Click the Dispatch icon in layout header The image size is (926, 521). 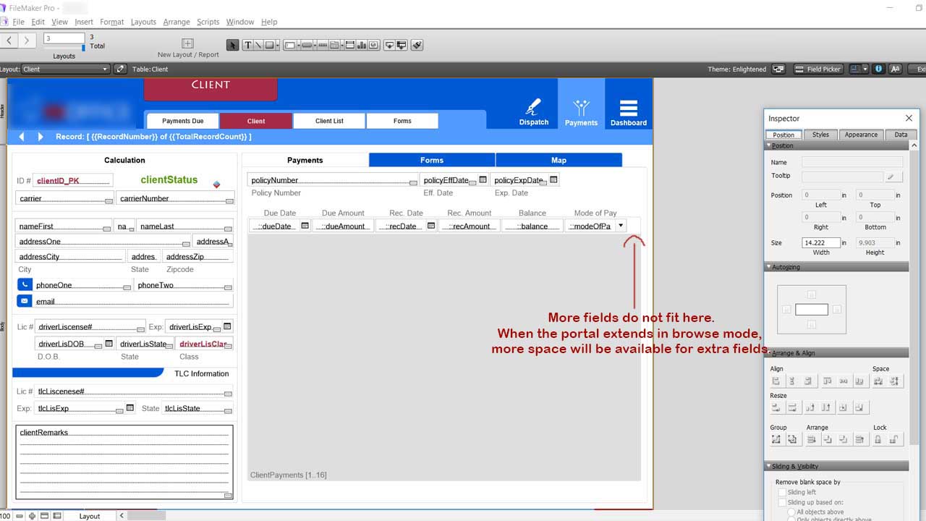click(x=534, y=112)
